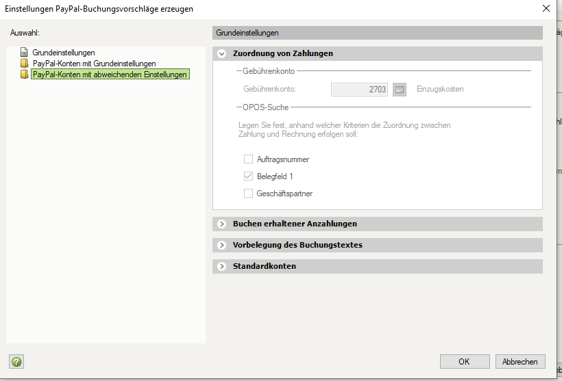562x381 pixels.
Task: Click the Grundeinstellungen document icon
Action: pos(25,53)
